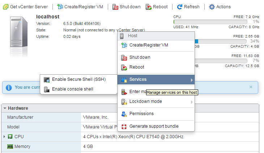Click the Hardware section header title
Image resolution: width=264 pixels, height=153 pixels.
pyautogui.click(x=18, y=108)
